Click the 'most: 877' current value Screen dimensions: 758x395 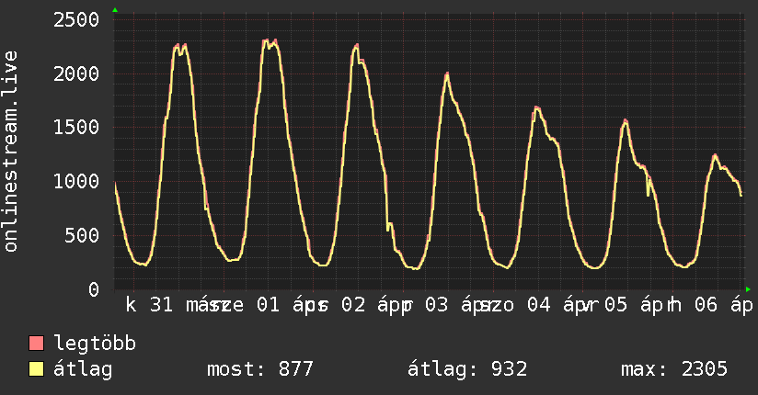262,369
